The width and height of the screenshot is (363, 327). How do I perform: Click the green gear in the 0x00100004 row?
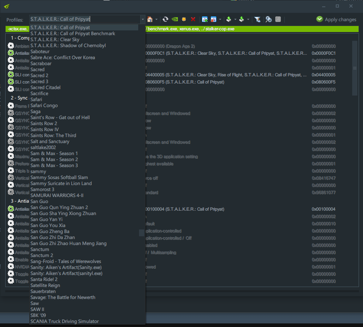click(x=11, y=209)
